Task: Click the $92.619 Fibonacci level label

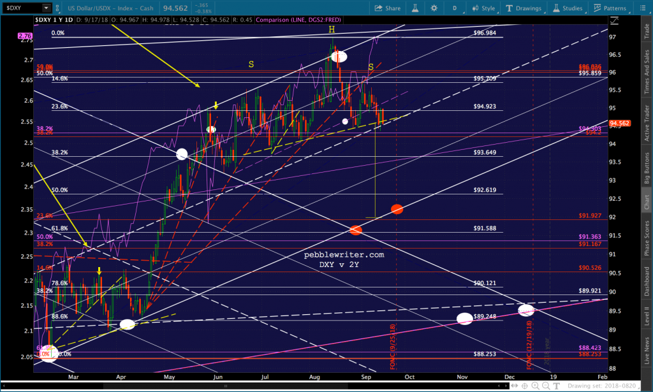Action: point(485,190)
